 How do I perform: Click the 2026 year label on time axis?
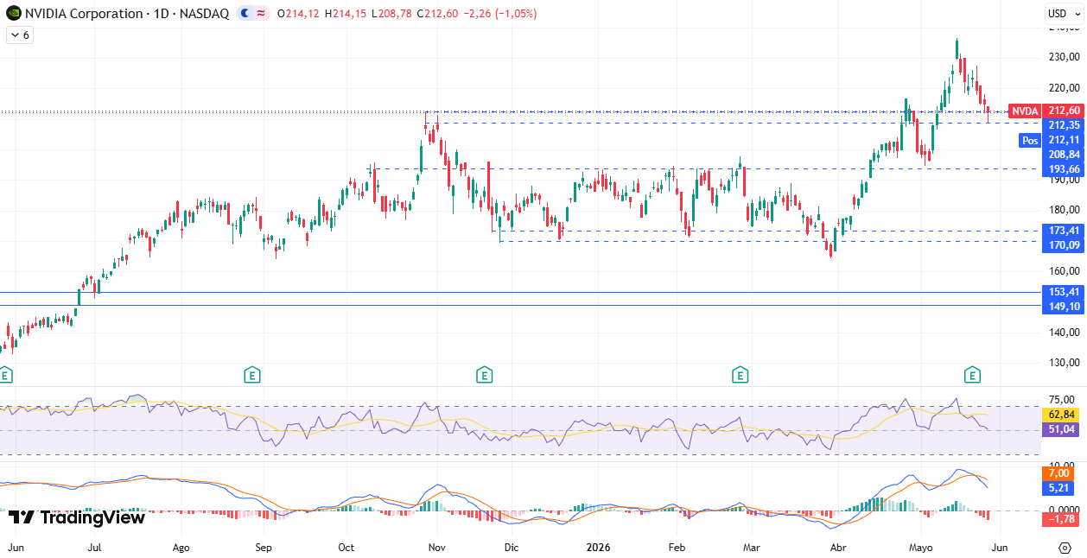tap(598, 548)
